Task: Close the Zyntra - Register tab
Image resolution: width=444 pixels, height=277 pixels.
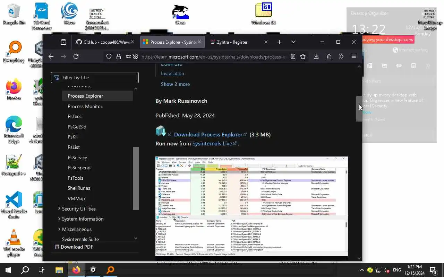Action: point(266,42)
